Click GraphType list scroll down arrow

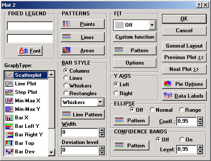click(x=51, y=153)
